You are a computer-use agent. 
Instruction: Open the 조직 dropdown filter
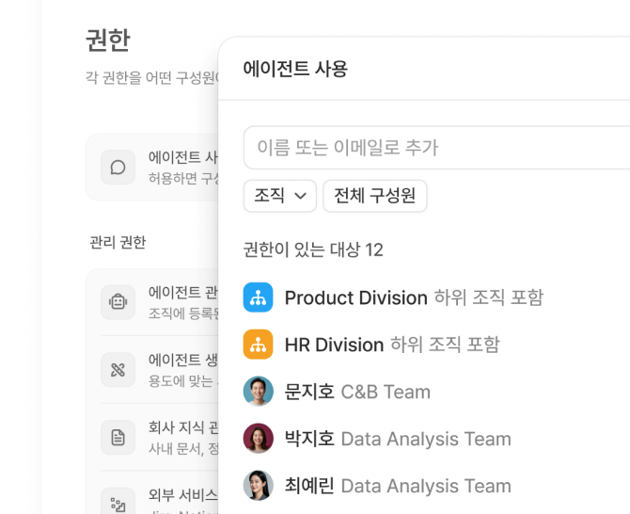point(280,196)
